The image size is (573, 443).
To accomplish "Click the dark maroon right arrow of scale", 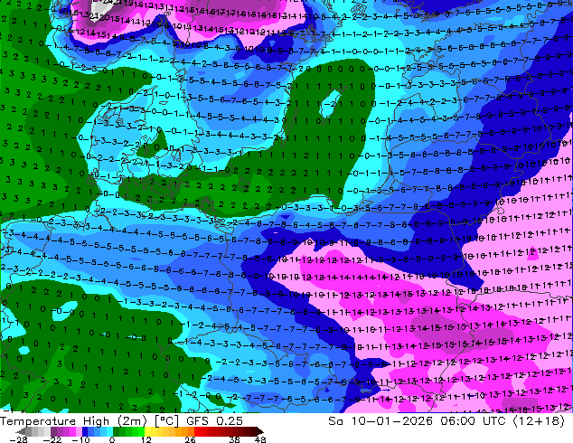I will point(260,431).
